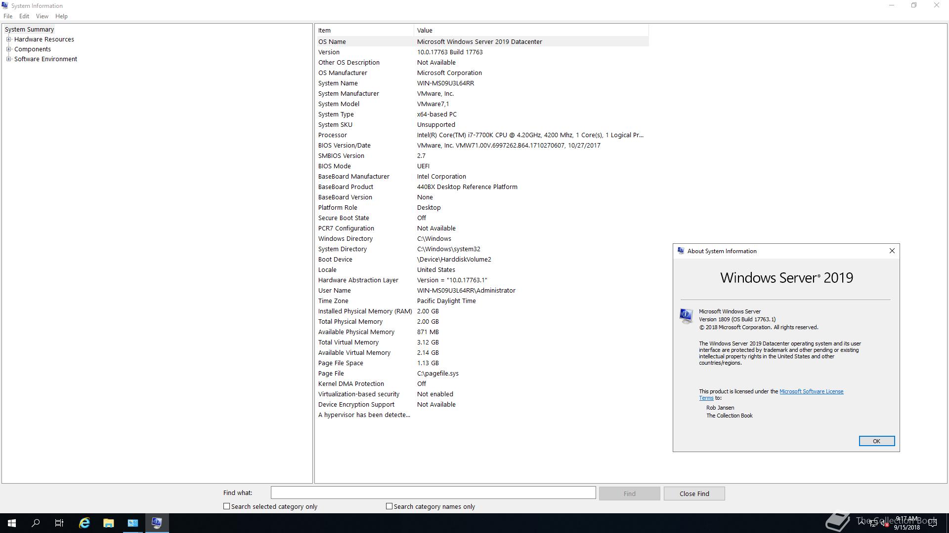Select the Processor row
Viewport: 949px width, 533px height.
click(482, 135)
